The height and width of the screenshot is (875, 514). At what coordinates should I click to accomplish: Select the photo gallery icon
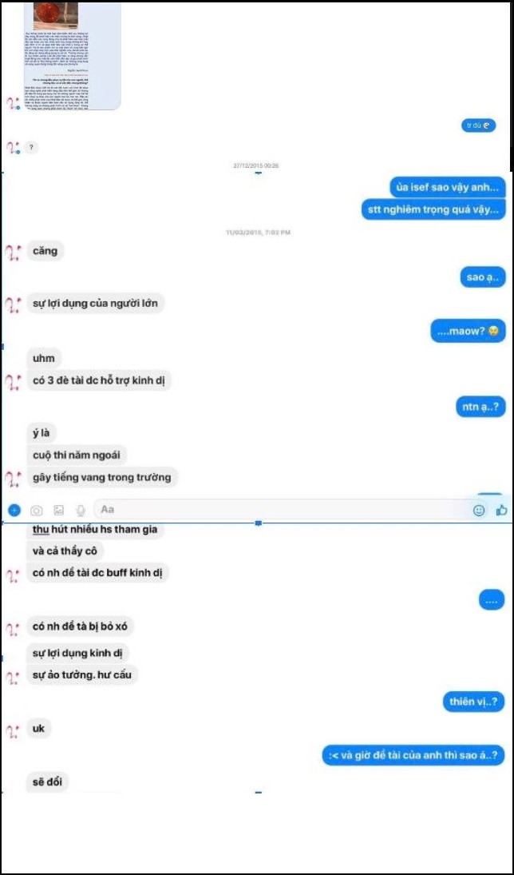tap(58, 510)
